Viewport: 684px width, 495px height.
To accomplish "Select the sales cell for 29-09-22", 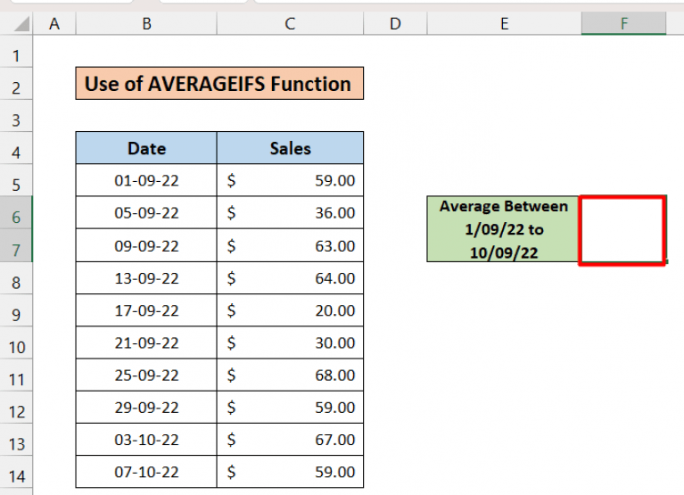I will pyautogui.click(x=290, y=407).
